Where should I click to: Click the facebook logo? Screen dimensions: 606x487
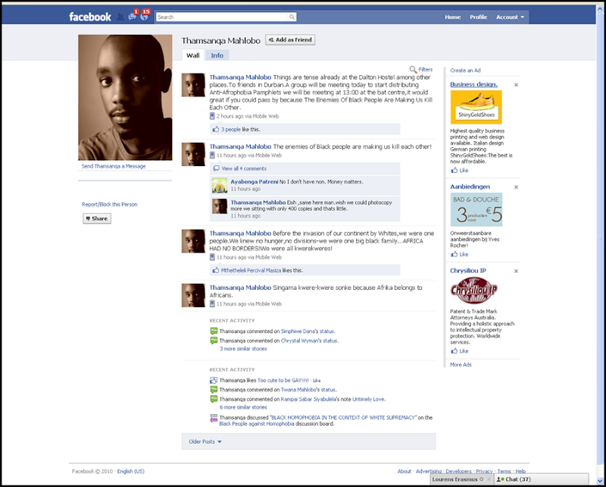[90, 17]
